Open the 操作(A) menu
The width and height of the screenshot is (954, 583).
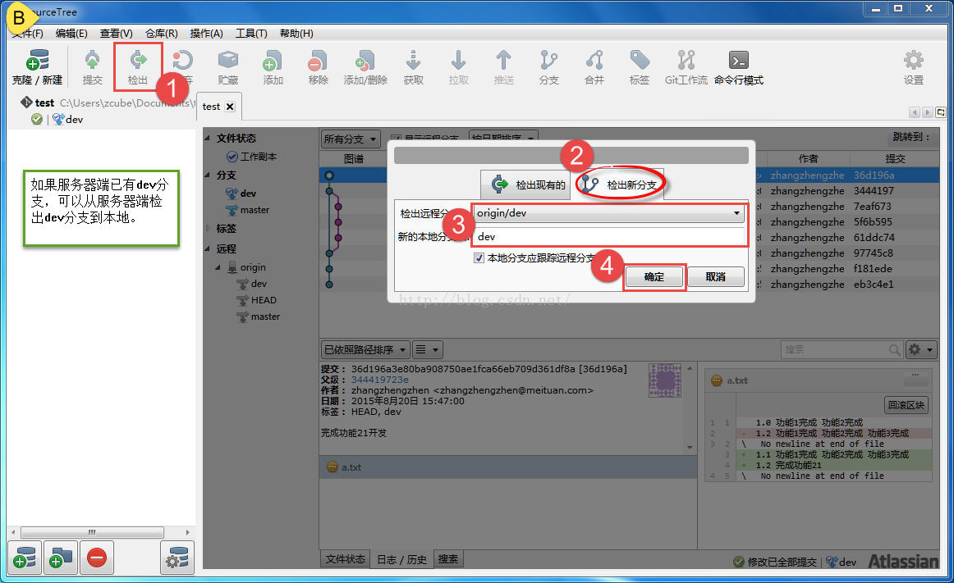[206, 34]
